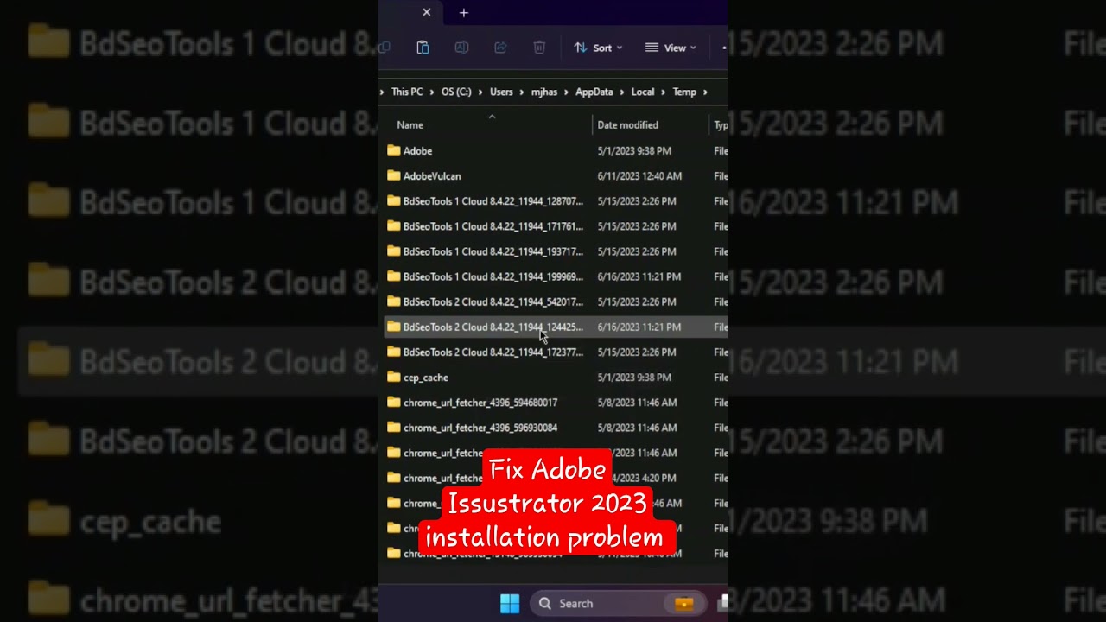This screenshot has height=622, width=1106.
Task: Sort by the Date modified column header
Action: click(x=627, y=125)
